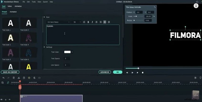Click the Line Space value field
The image size is (202, 102).
point(67,65)
